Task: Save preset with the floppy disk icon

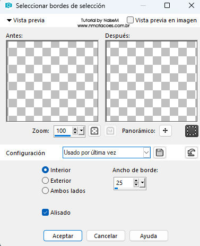Action: coord(160,152)
